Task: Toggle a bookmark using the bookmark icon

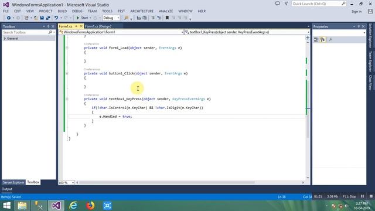Action: tap(167, 18)
